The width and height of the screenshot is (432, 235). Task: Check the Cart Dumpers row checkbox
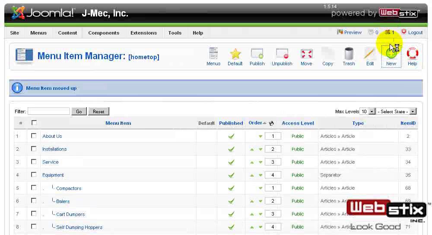pos(34,213)
